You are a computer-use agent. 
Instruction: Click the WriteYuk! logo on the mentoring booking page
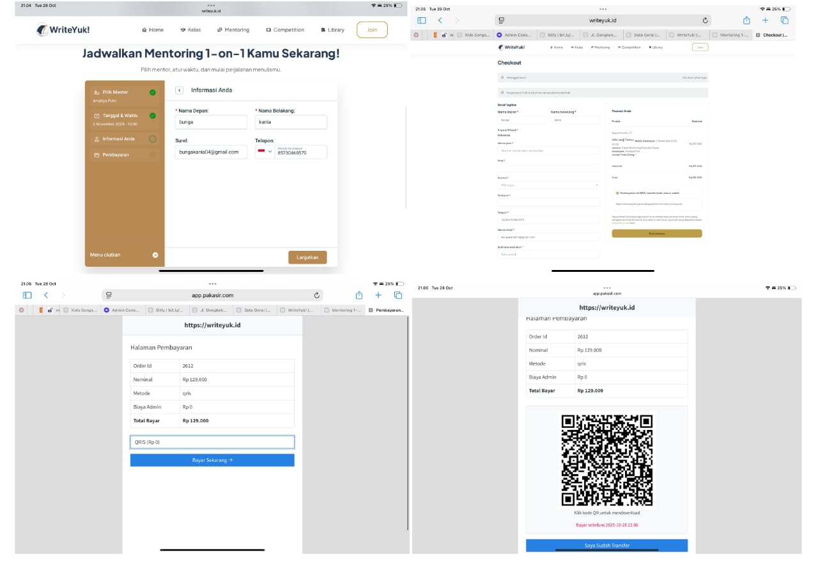[63, 29]
